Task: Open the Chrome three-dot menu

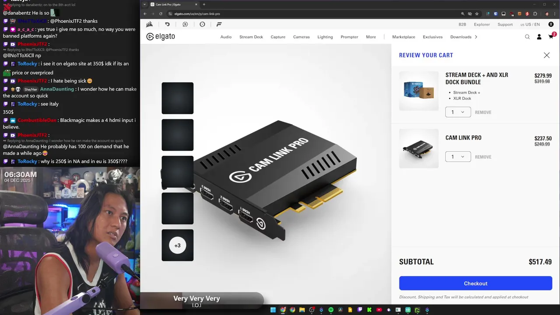Action: pos(554,14)
